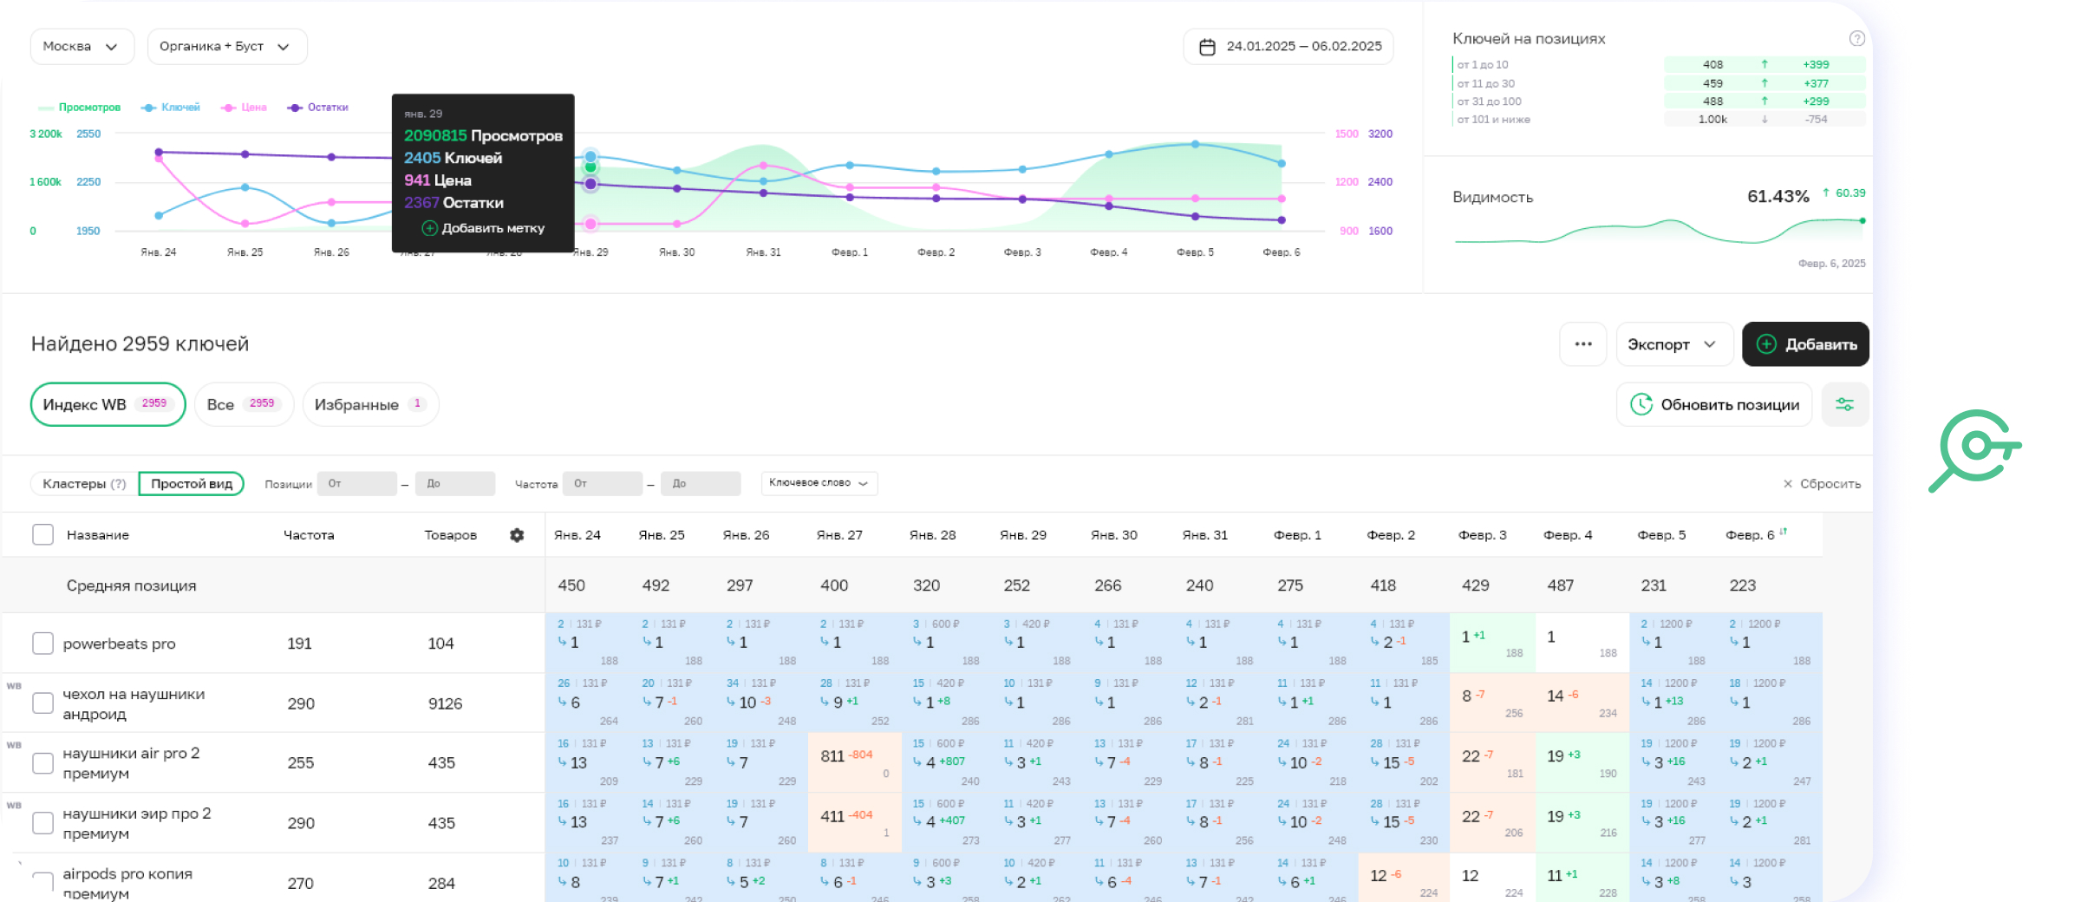The height and width of the screenshot is (902, 2081).
Task: Select the Избранные tab
Action: (x=370, y=404)
